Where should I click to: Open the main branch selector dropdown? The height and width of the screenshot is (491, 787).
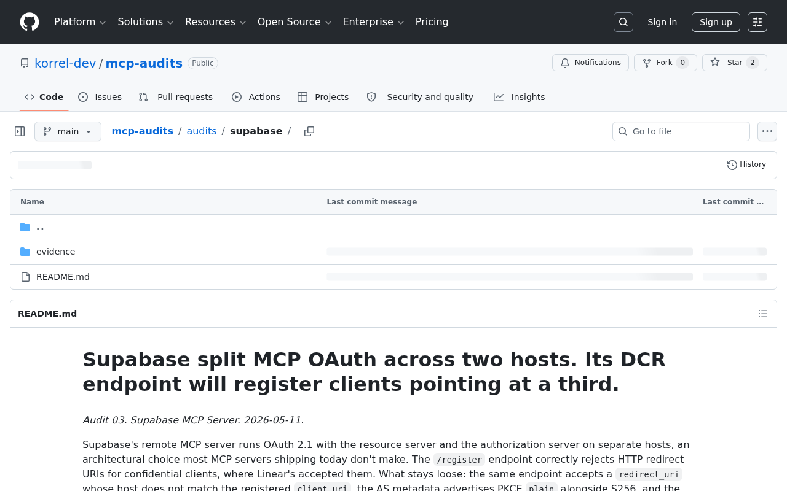(68, 131)
